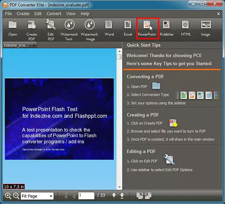The width and height of the screenshot is (225, 204).
Task: Click the page number input field
Action: click(86, 196)
